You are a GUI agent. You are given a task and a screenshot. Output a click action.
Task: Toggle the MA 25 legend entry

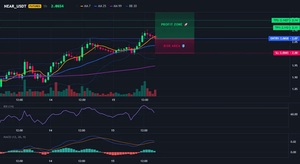click(x=100, y=6)
